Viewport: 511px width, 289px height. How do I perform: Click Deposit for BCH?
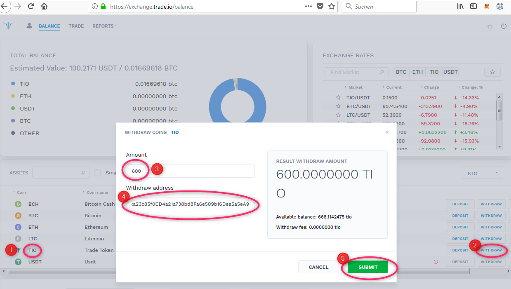[x=460, y=204]
